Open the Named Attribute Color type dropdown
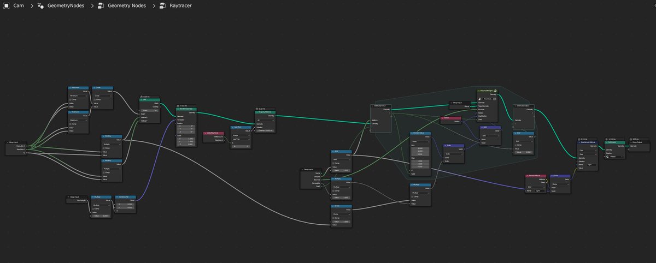656x263 pixels. tap(536, 187)
